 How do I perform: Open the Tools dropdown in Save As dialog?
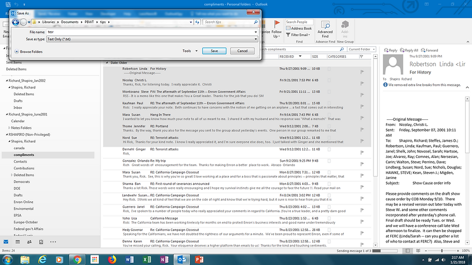190,51
